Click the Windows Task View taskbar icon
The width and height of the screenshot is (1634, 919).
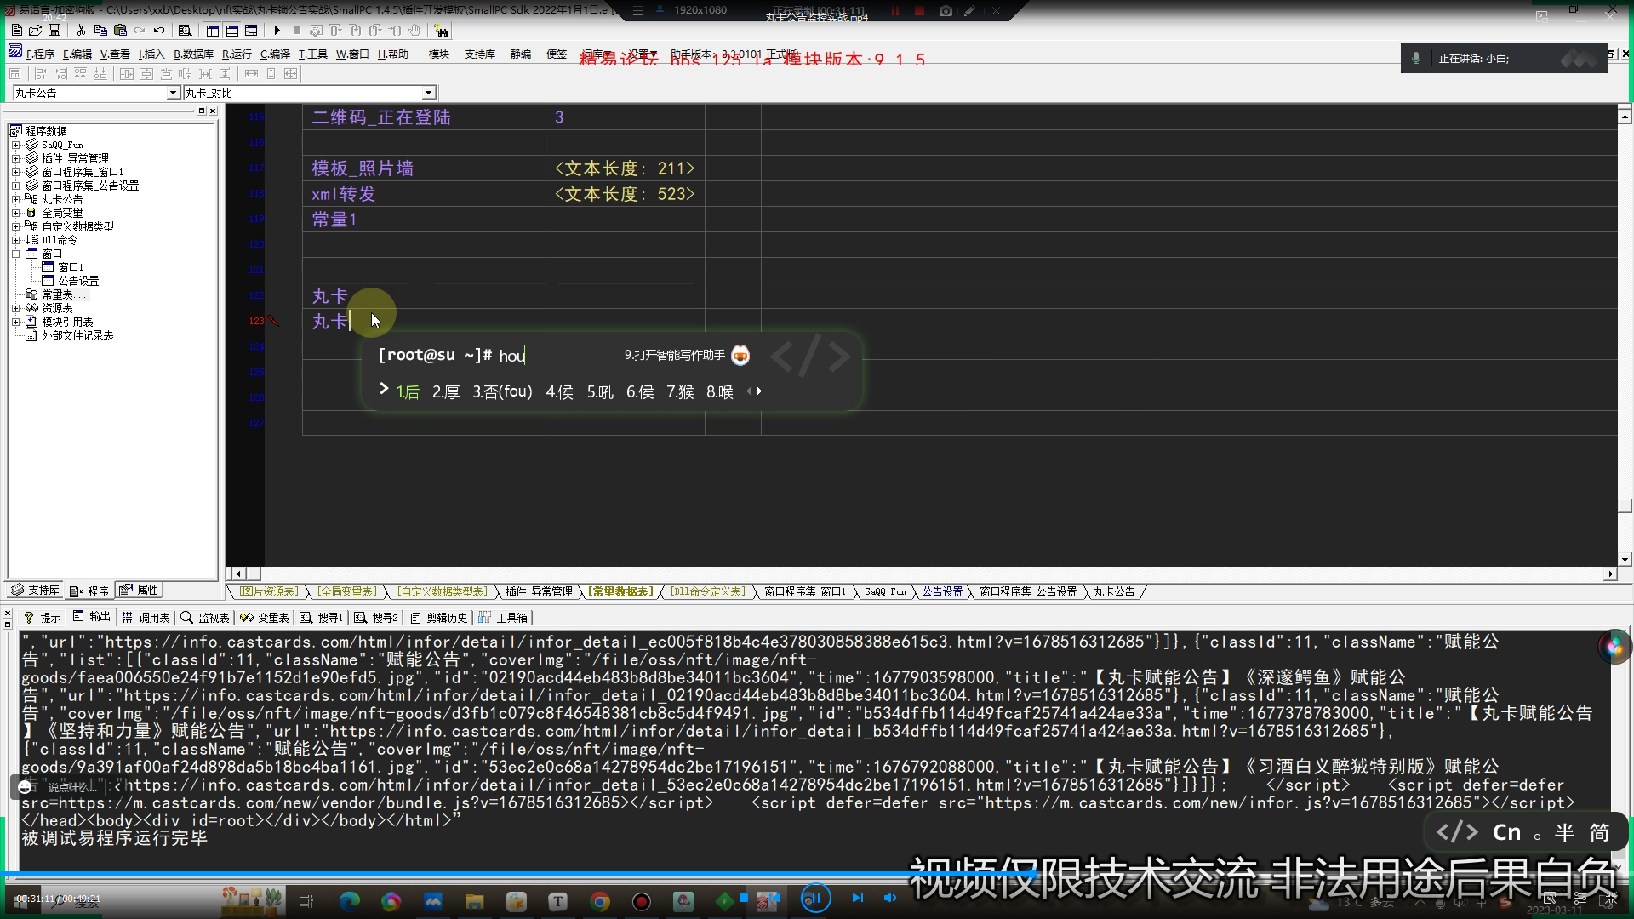(x=306, y=901)
